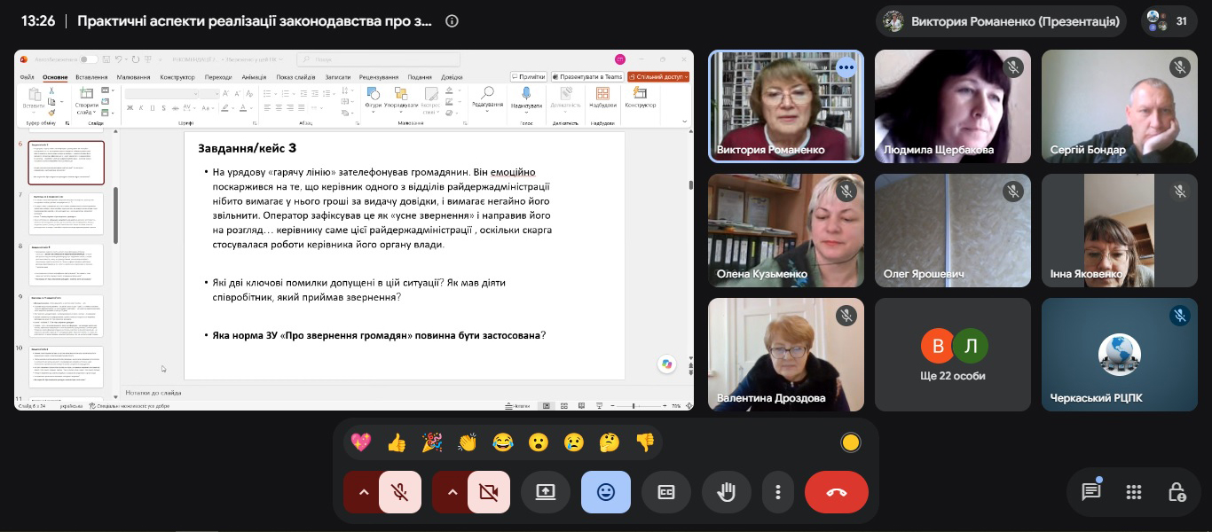Open the meeting chat panel
The image size is (1212, 532).
point(1090,492)
